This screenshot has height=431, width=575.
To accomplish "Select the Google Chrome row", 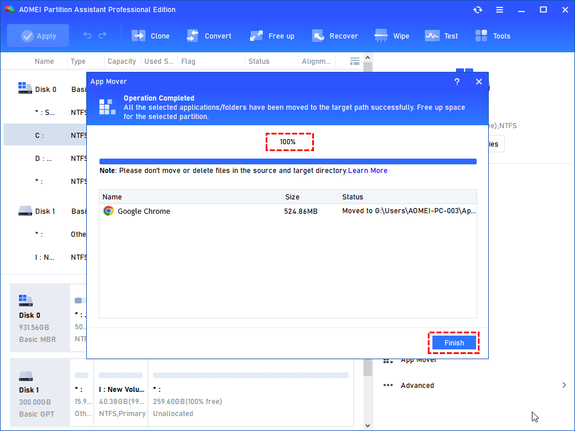I will [288, 211].
